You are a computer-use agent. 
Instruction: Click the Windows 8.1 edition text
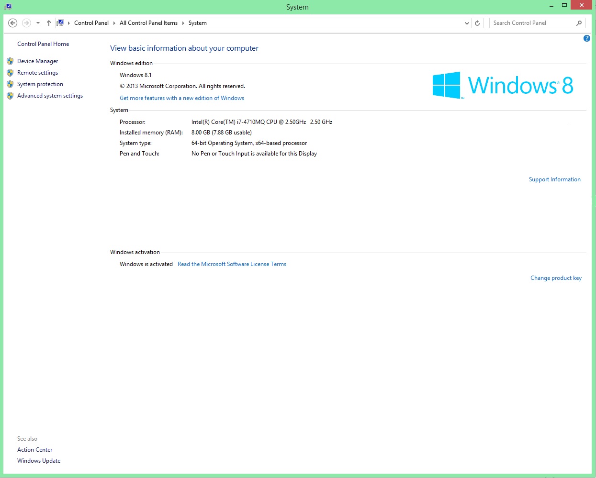pos(135,75)
